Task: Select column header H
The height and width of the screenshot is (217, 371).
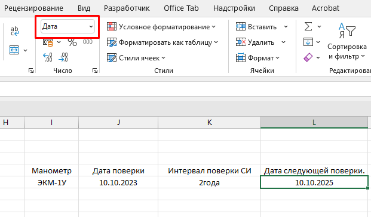Action: pyautogui.click(x=13, y=123)
